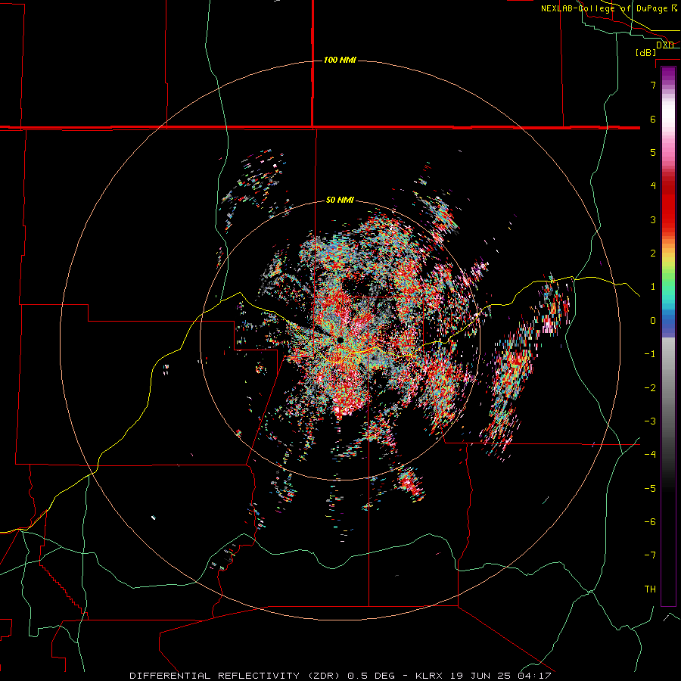681x681 pixels.
Task: Click the 0 dB scale label
Action: (653, 321)
